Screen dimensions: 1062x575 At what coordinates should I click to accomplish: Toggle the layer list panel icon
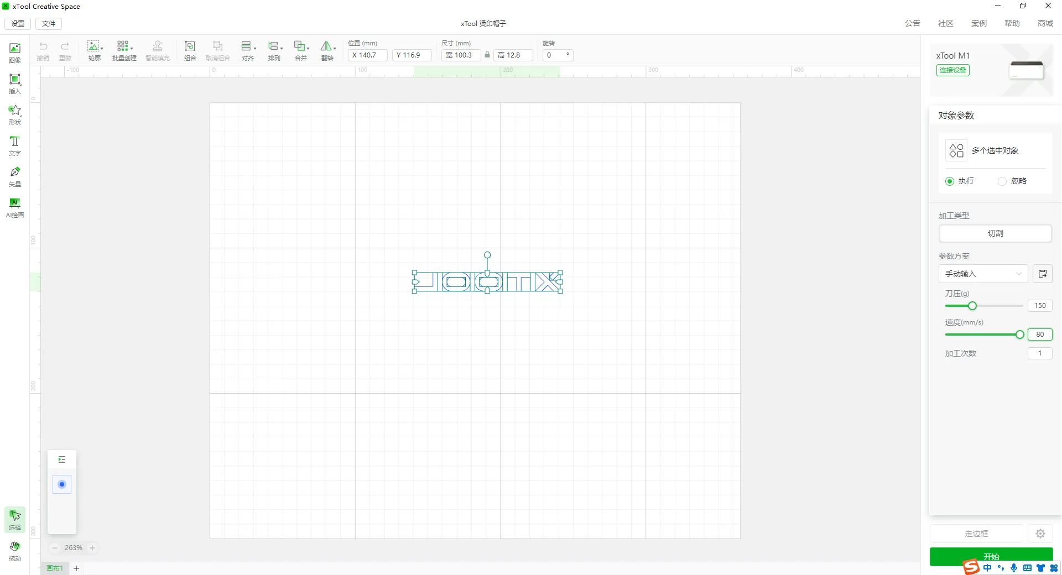coord(62,459)
